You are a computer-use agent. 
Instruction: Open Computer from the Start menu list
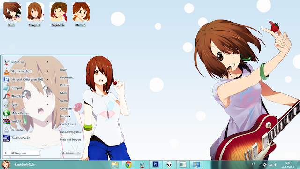tap(66, 108)
